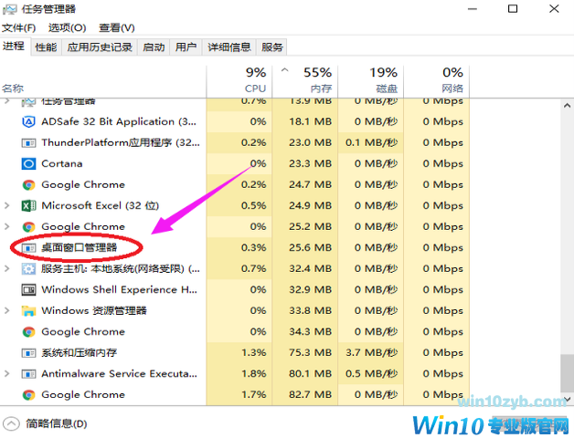This screenshot has width=574, height=438.
Task: Click the 任务管理器 title bar icon
Action: [x=9, y=9]
